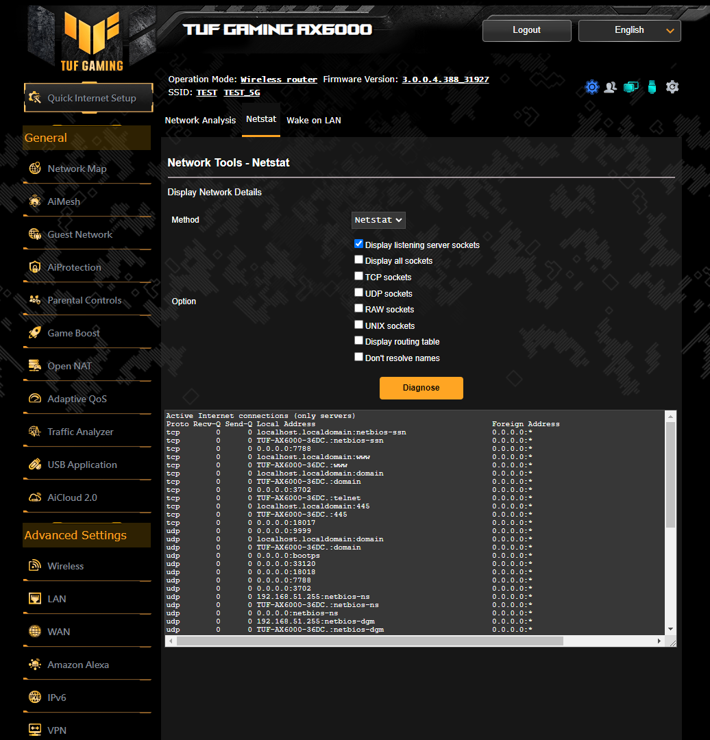The image size is (710, 740).
Task: Click the Adaptive QoS gauge icon
Action: pyautogui.click(x=35, y=399)
